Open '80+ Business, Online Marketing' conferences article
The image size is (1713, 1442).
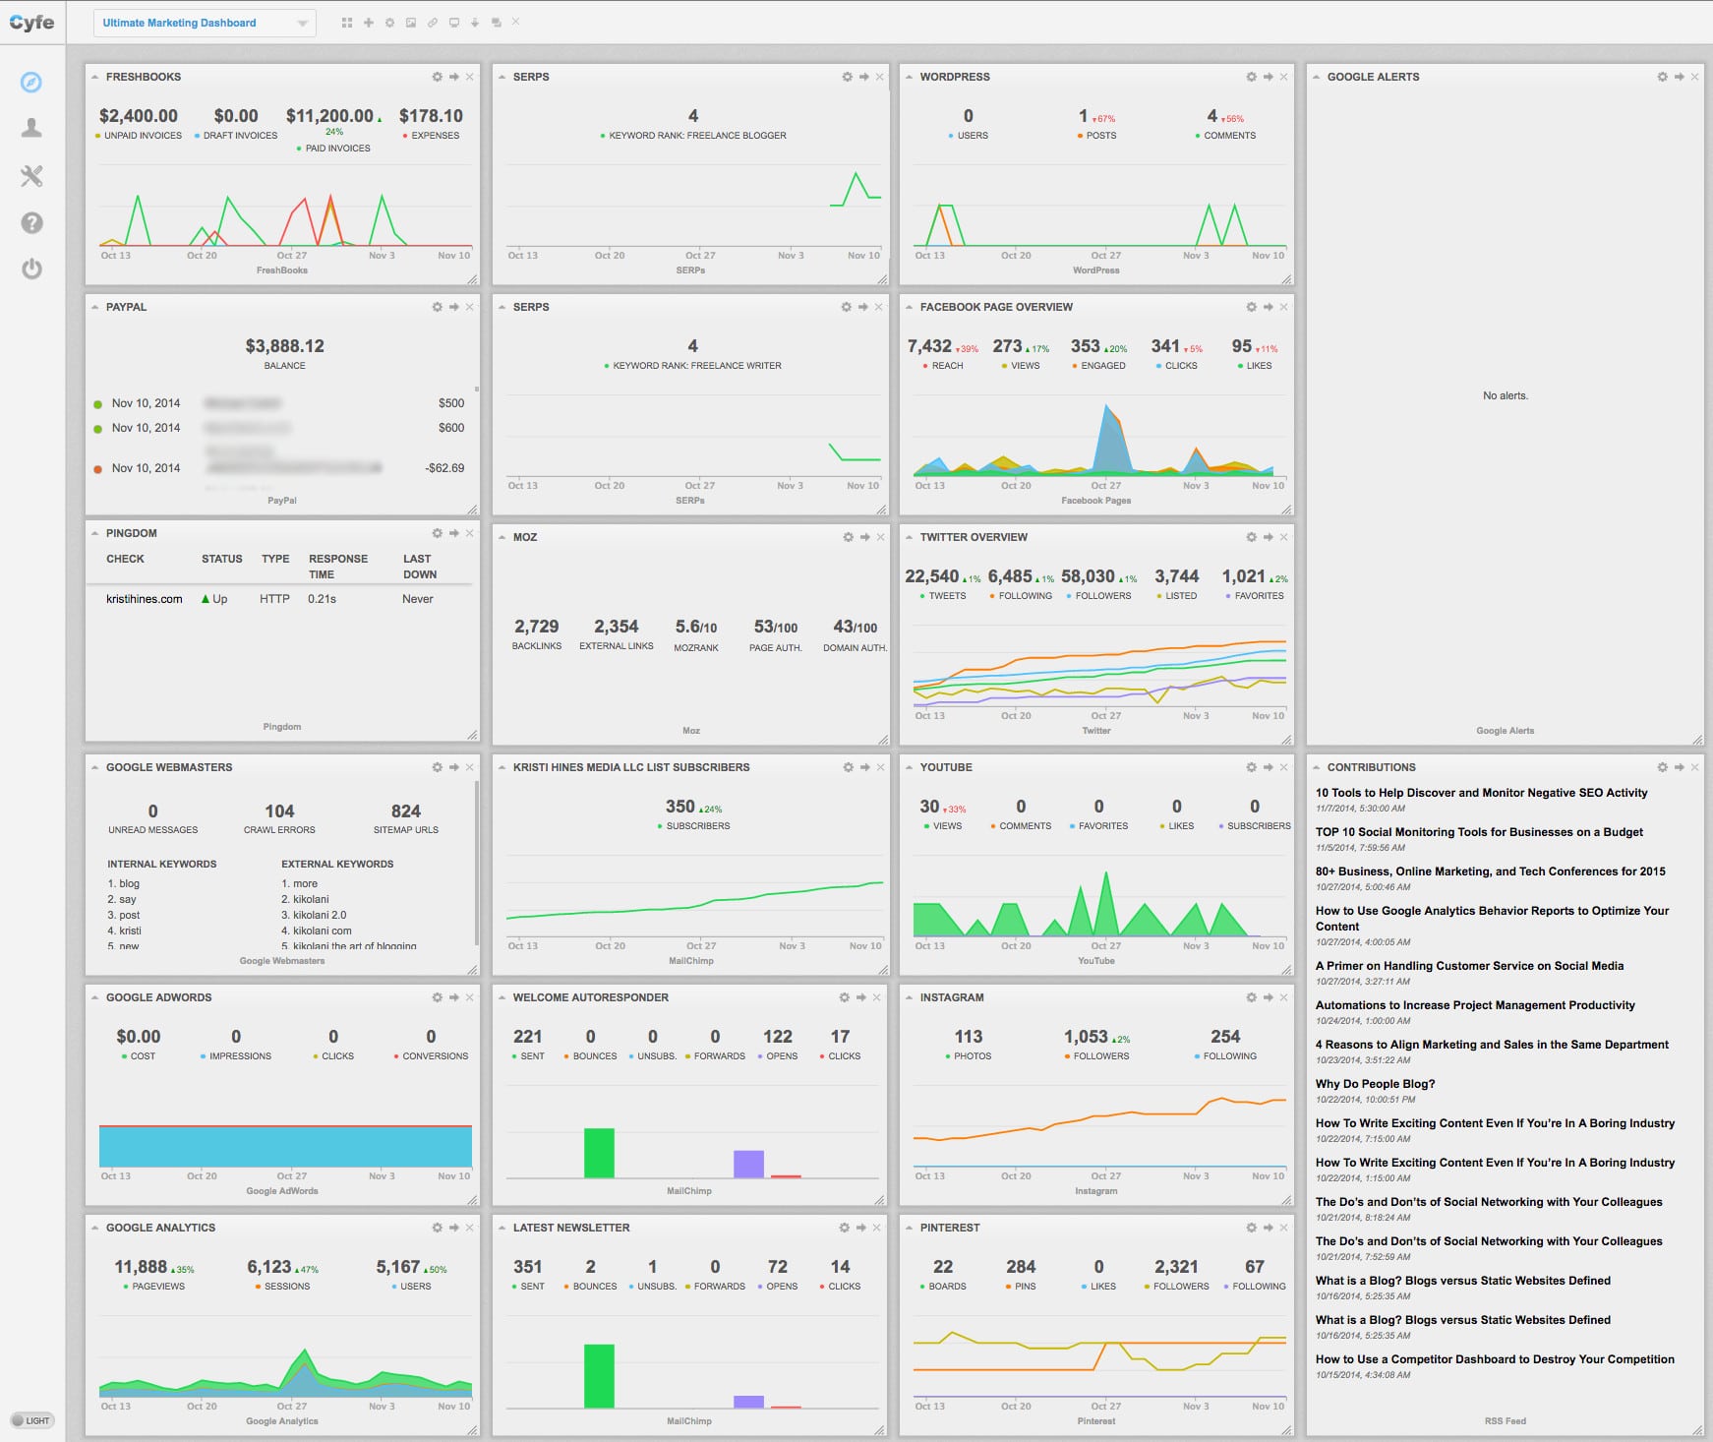point(1490,871)
